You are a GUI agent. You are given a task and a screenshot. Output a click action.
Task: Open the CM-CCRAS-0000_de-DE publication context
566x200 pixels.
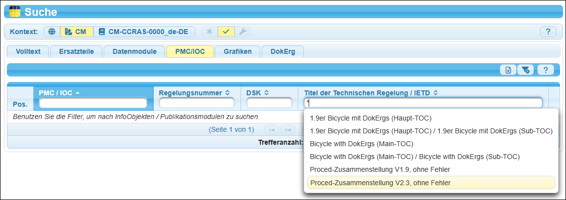click(144, 32)
